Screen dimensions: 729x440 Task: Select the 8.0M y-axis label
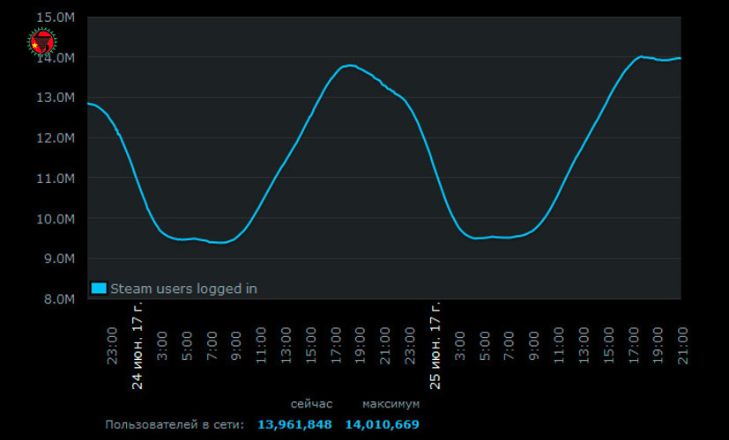[x=58, y=299]
